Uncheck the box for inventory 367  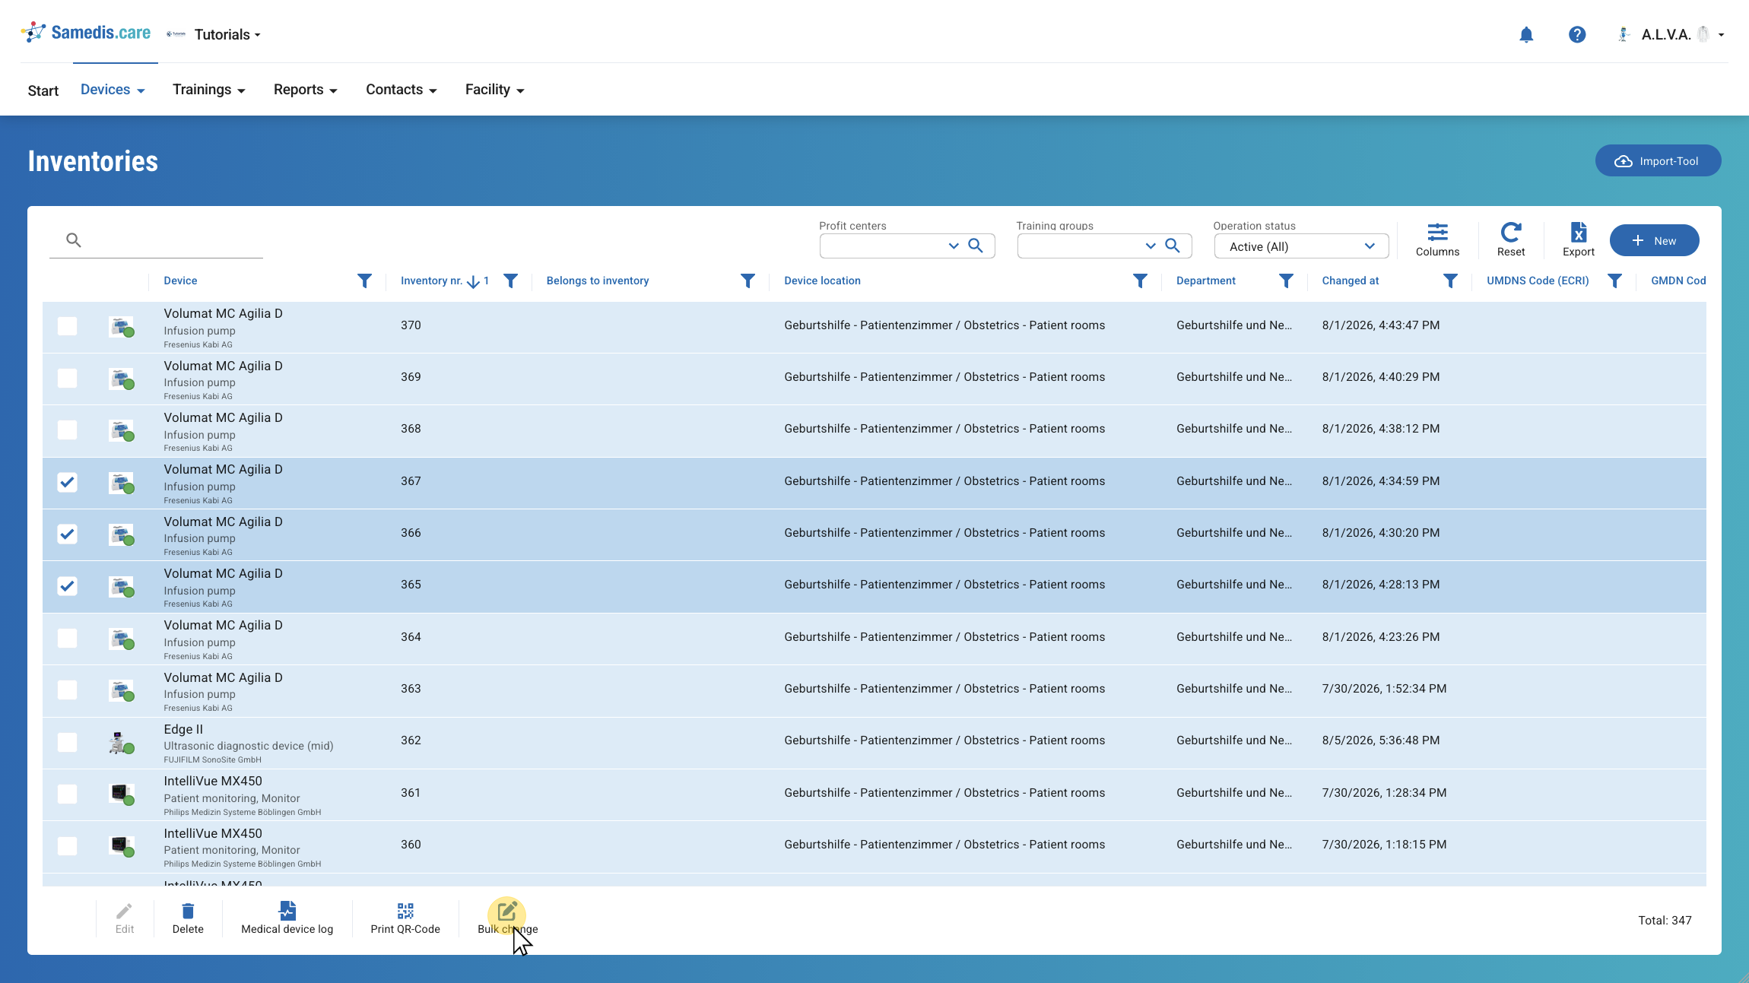pyautogui.click(x=68, y=482)
